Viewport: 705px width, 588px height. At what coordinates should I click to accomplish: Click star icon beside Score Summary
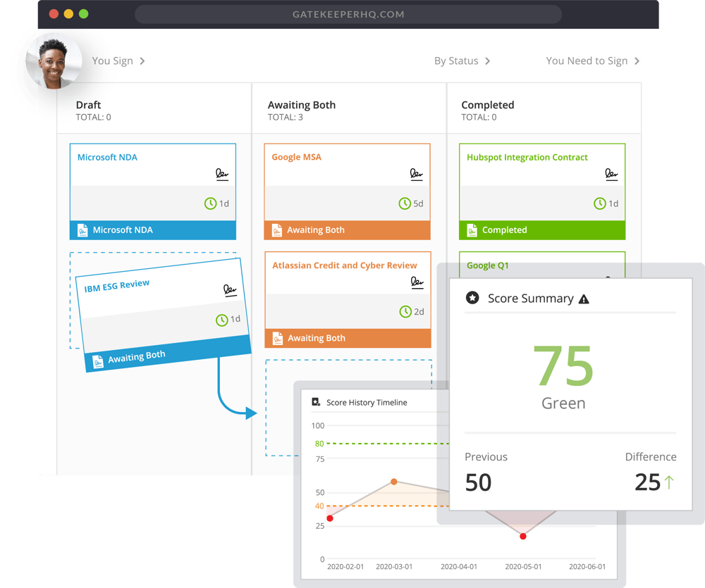click(472, 298)
